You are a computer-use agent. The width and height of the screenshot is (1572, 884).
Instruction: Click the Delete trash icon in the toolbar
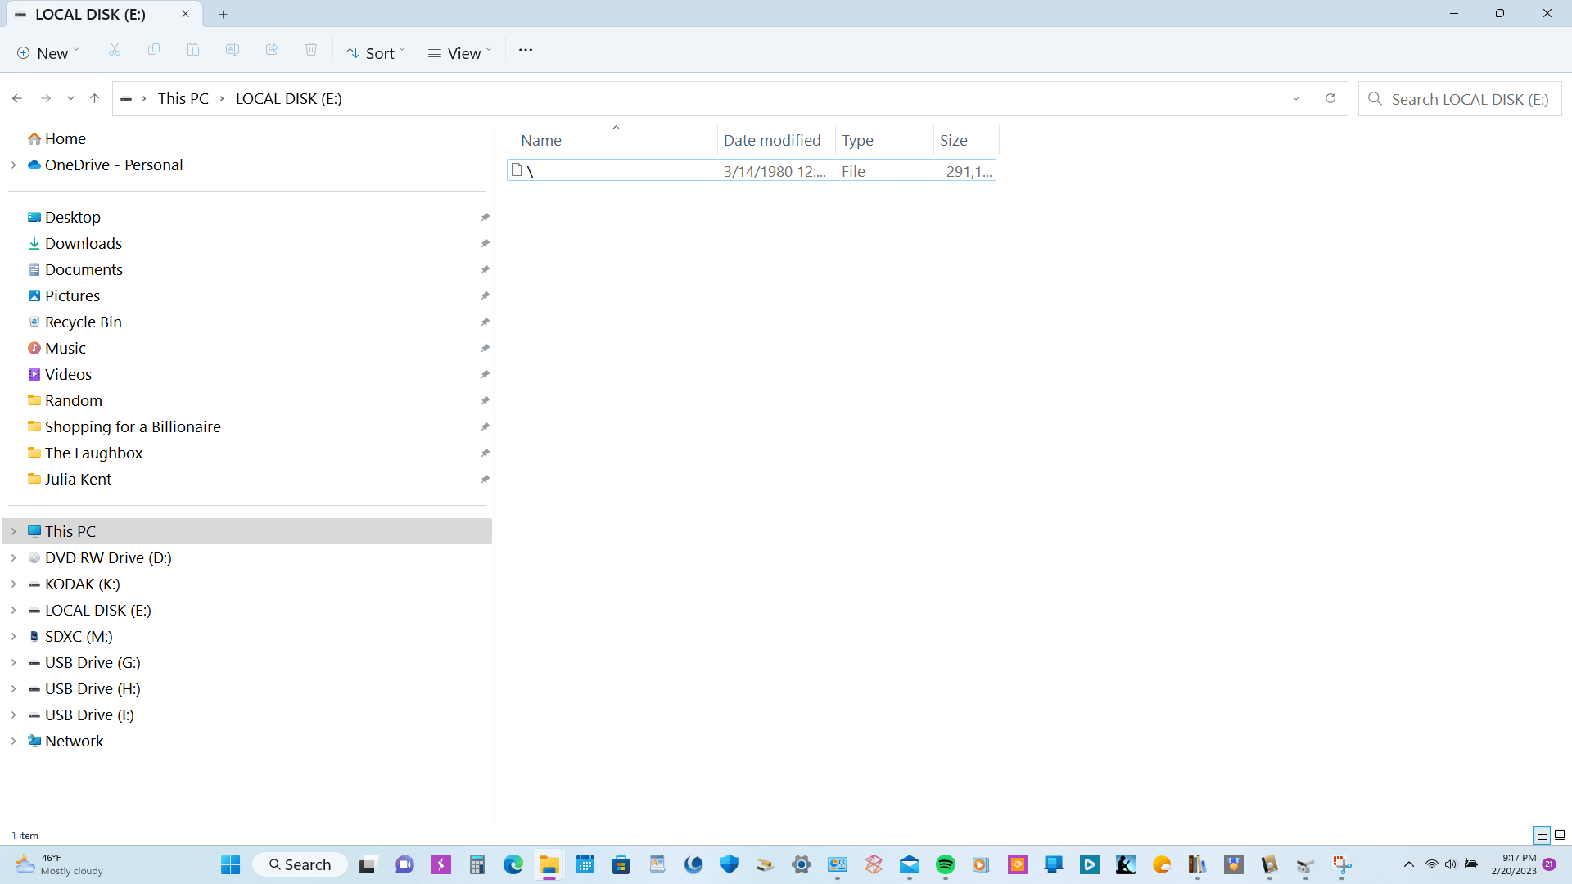point(311,51)
